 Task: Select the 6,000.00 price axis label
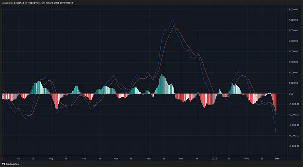[x=293, y=31]
